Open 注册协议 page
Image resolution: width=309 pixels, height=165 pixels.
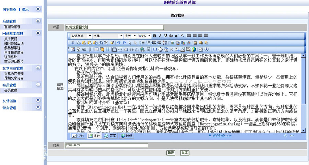pos(11,57)
